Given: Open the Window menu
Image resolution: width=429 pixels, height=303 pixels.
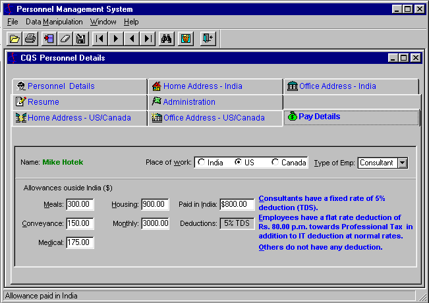Looking at the screenshot, I should 103,22.
